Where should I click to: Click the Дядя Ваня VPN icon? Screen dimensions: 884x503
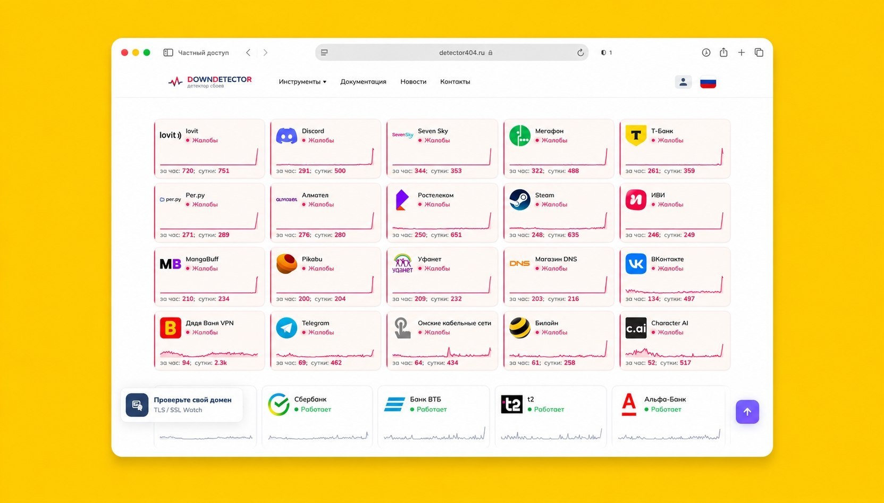point(170,328)
